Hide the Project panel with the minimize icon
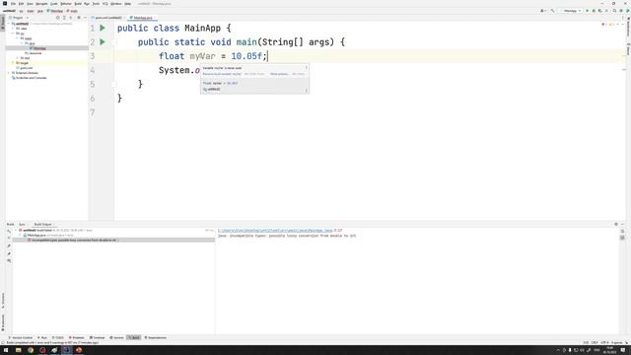This screenshot has width=631, height=355. pyautogui.click(x=85, y=18)
